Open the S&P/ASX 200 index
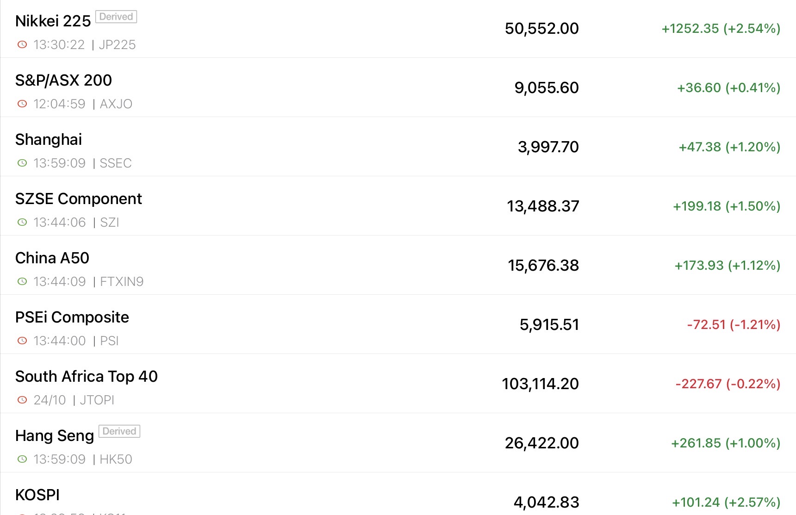Screen dimensions: 796x515 63,81
